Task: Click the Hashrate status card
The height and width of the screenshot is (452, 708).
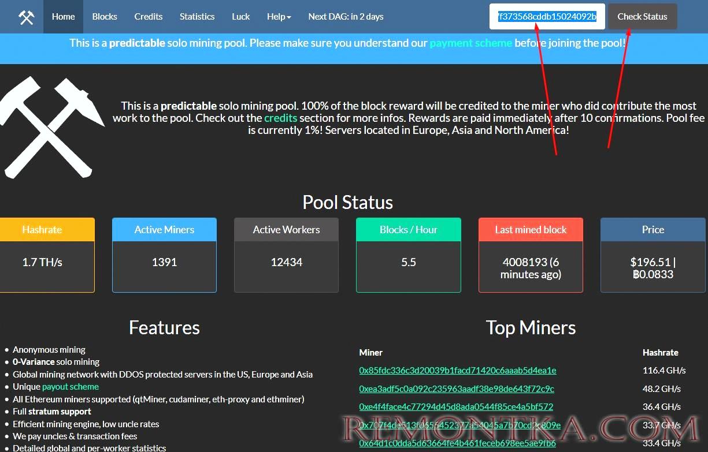Action: (x=42, y=255)
